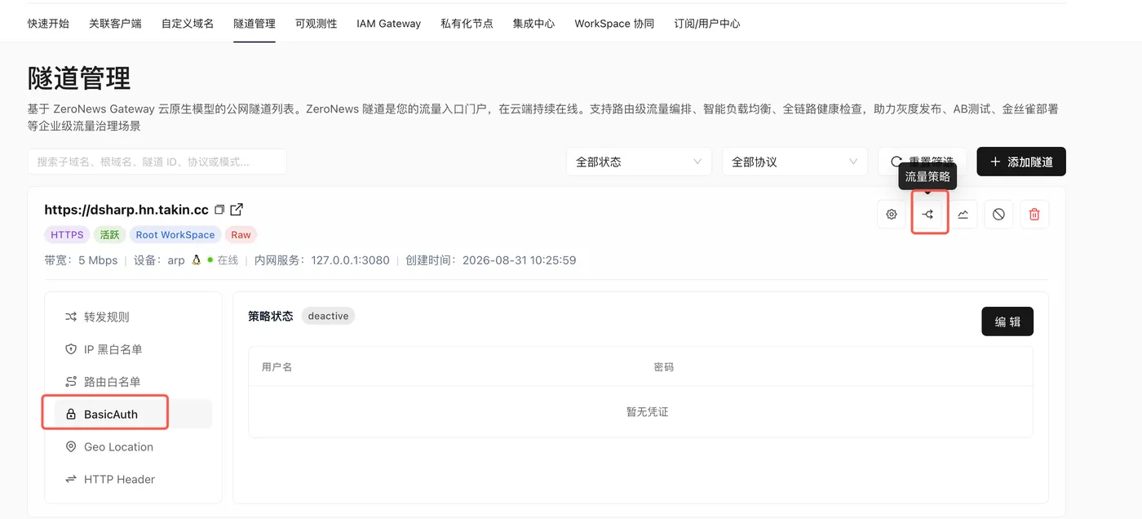Expand the 全部协议 dropdown

(x=795, y=162)
